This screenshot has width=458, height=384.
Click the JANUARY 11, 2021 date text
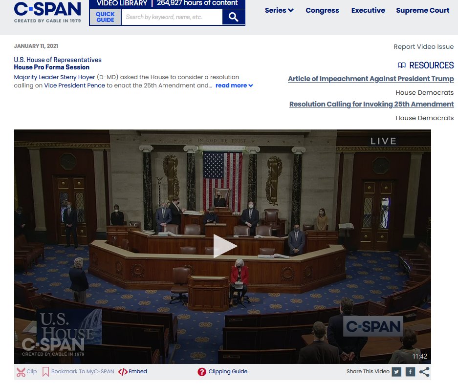[36, 46]
